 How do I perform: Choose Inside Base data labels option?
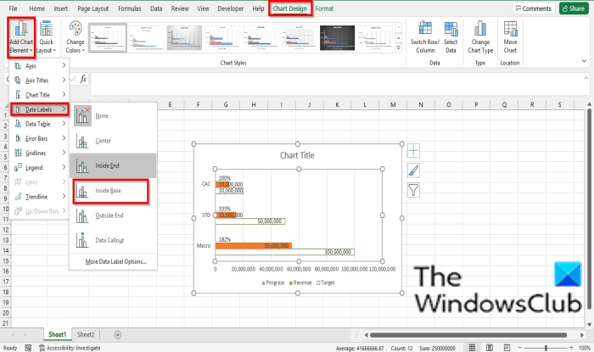pos(113,190)
